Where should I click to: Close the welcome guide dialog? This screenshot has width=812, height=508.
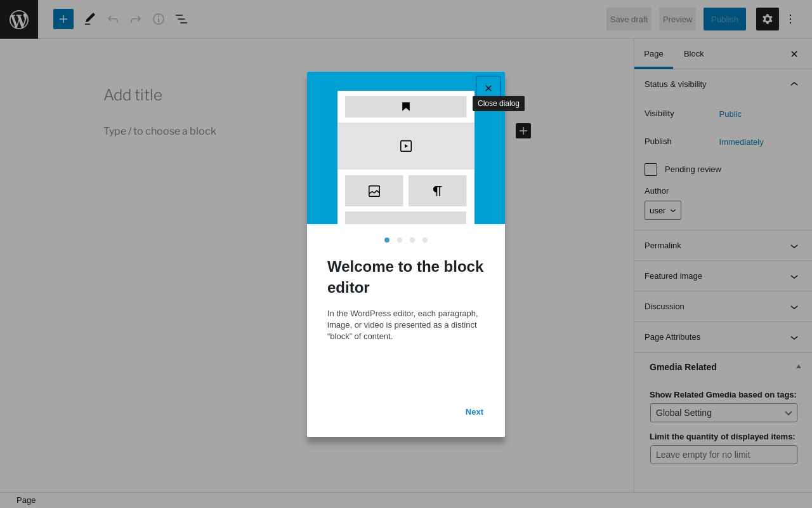pyautogui.click(x=488, y=88)
